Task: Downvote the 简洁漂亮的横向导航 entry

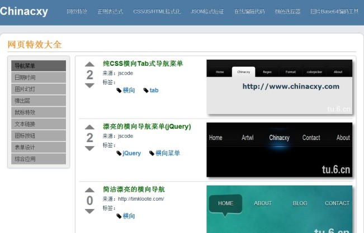Action: point(89,211)
